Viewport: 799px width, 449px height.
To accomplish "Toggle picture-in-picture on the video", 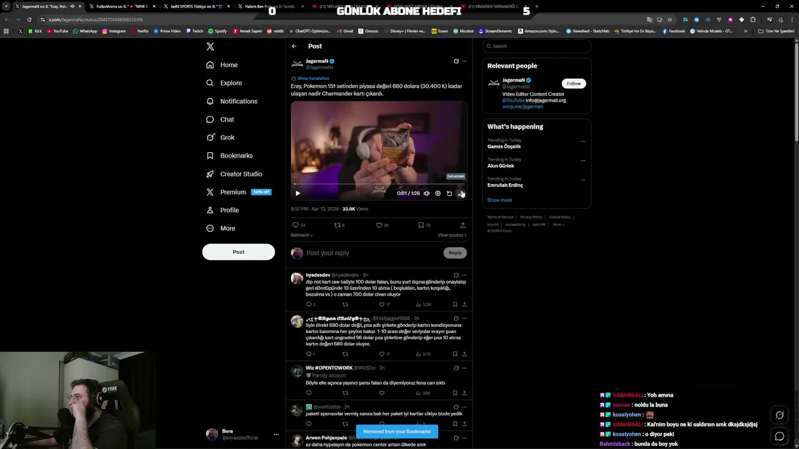I will [449, 193].
